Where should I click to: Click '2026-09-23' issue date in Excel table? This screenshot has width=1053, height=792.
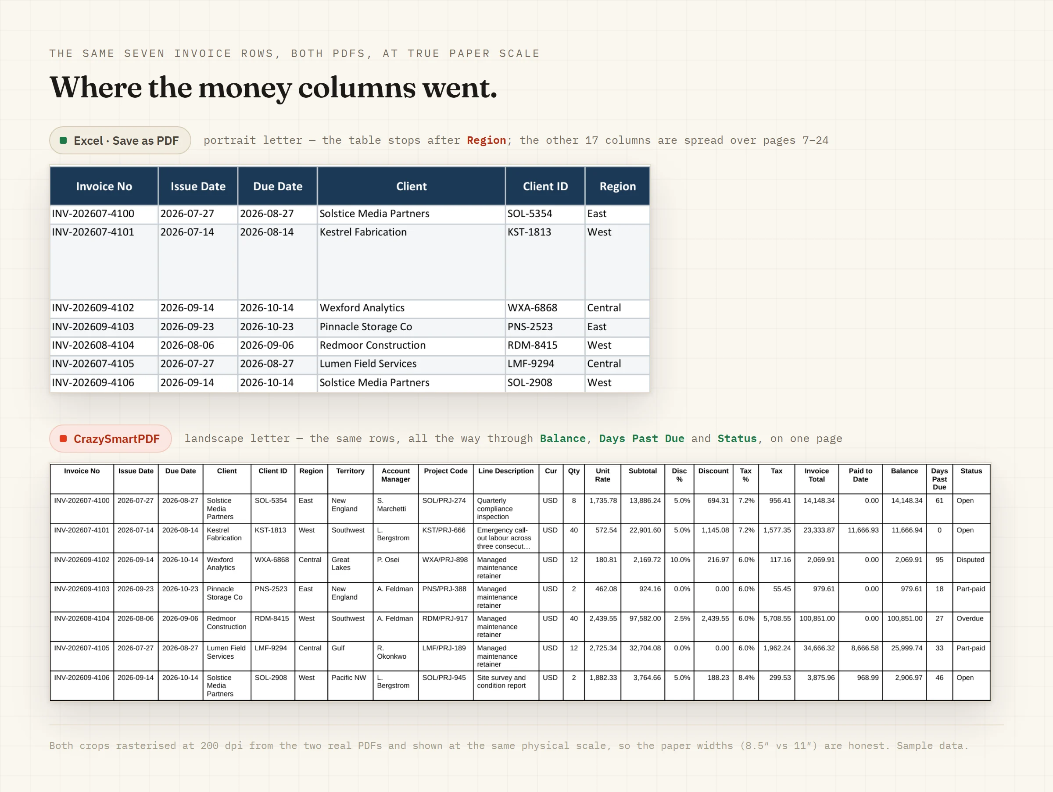[187, 327]
